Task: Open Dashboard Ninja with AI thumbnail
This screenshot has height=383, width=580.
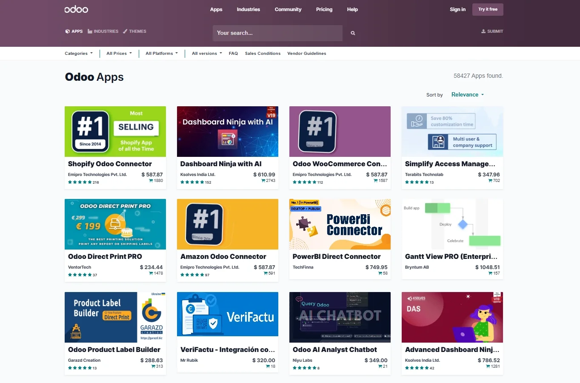Action: coord(228,131)
